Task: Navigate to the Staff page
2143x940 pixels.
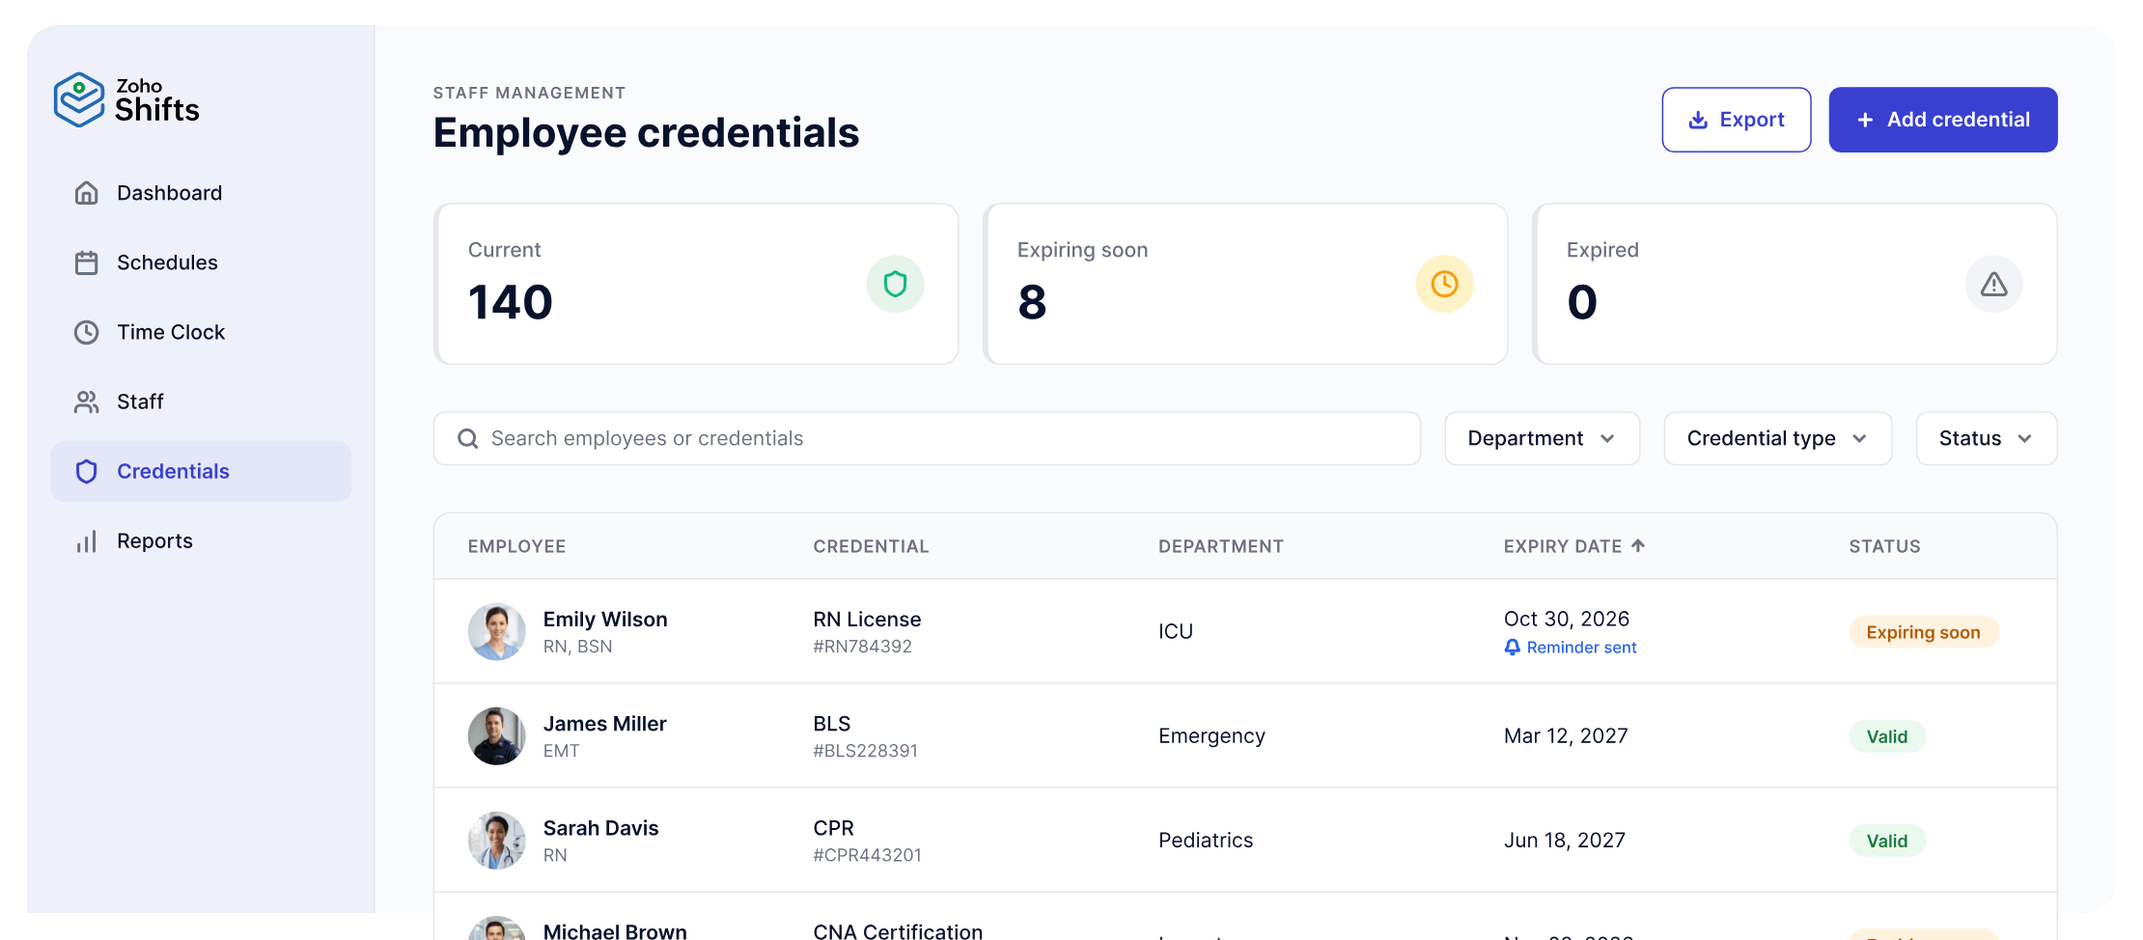Action: [201, 401]
